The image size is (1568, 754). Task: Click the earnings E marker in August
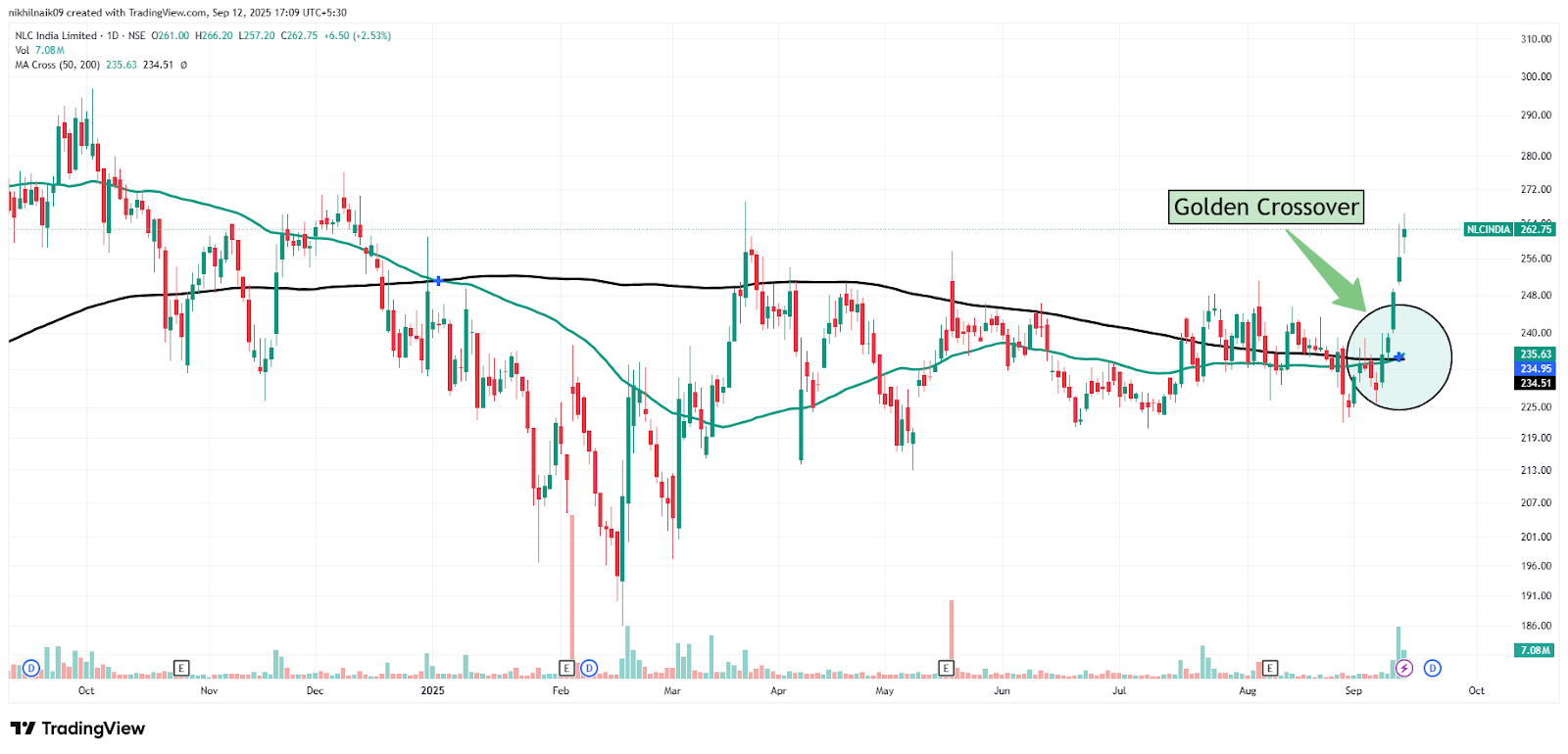pos(1270,668)
